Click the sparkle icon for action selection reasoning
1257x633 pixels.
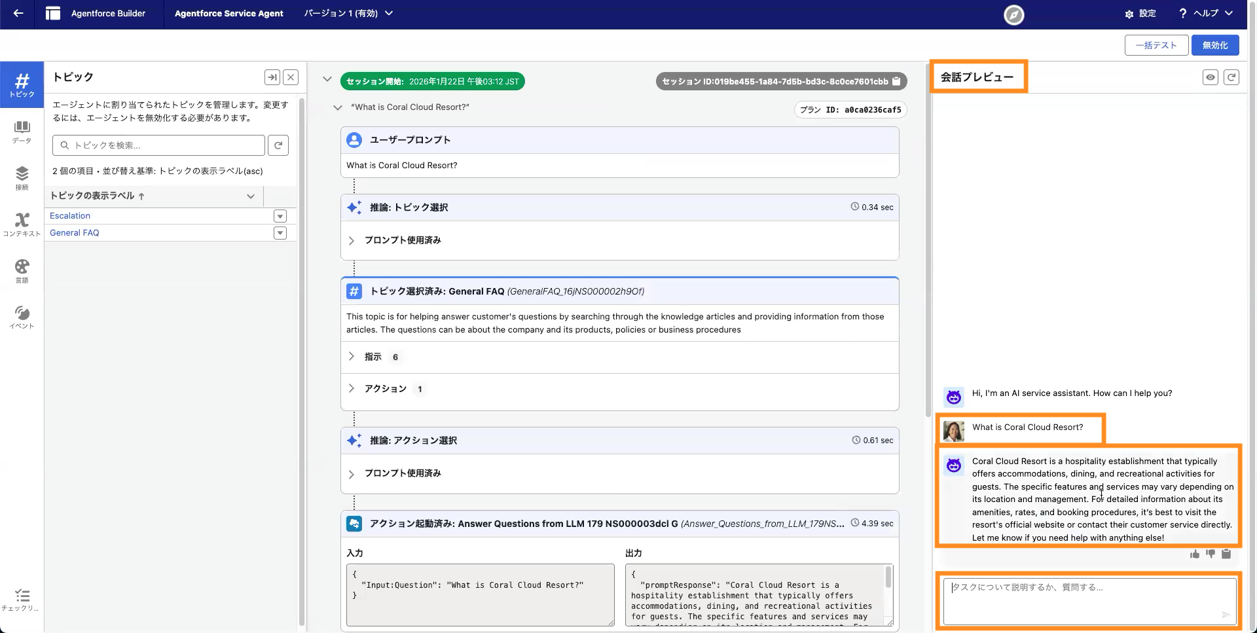click(354, 441)
